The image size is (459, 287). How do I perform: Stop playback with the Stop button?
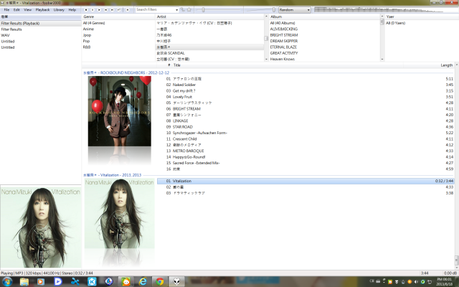click(x=86, y=9)
